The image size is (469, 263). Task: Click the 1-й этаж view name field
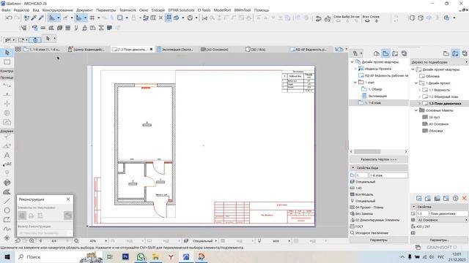[388, 175]
